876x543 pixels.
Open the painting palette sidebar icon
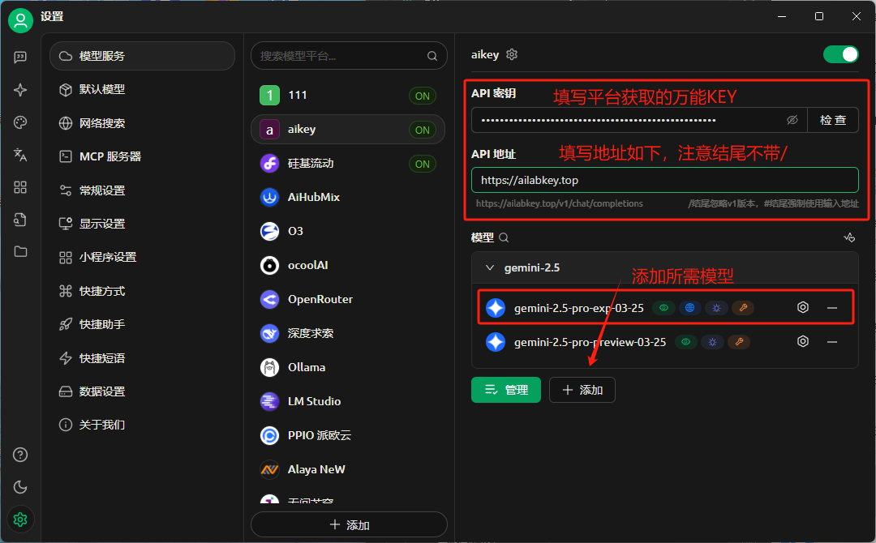pos(20,122)
